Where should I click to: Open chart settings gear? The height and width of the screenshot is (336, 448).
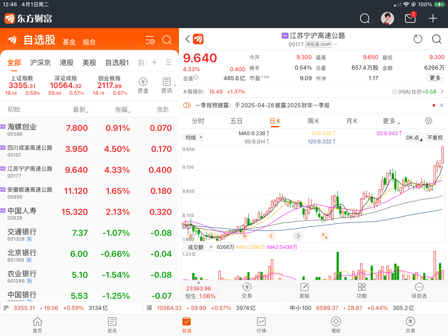pos(428,121)
